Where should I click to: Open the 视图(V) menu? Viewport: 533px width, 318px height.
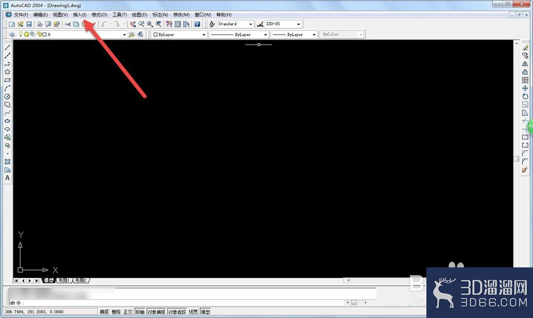point(60,14)
